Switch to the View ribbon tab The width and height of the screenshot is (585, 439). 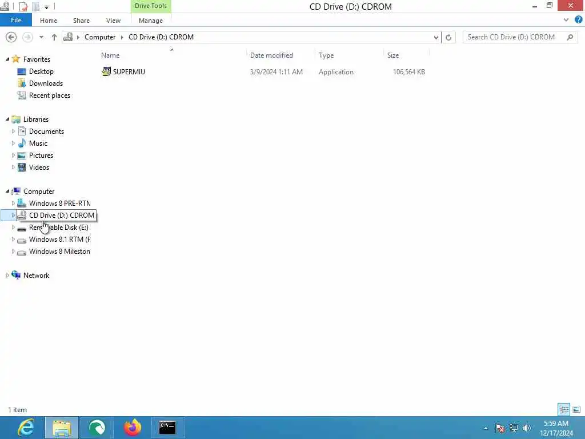click(113, 21)
